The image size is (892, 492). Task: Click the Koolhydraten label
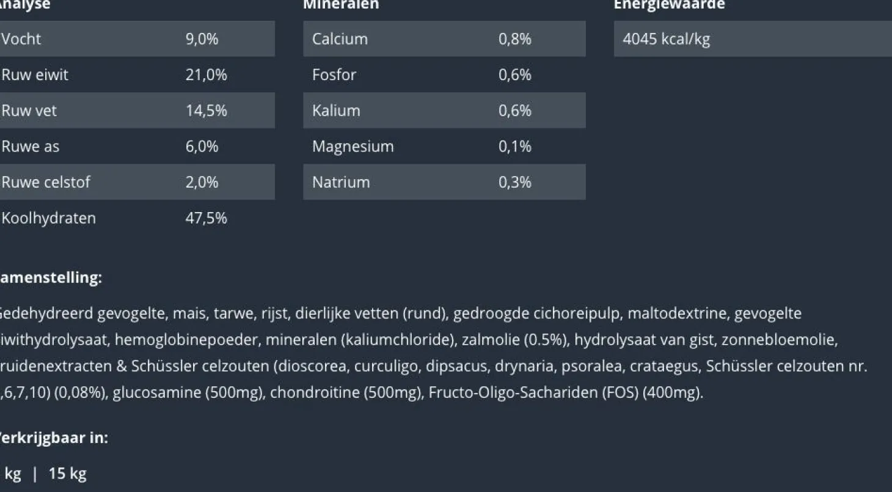point(49,218)
